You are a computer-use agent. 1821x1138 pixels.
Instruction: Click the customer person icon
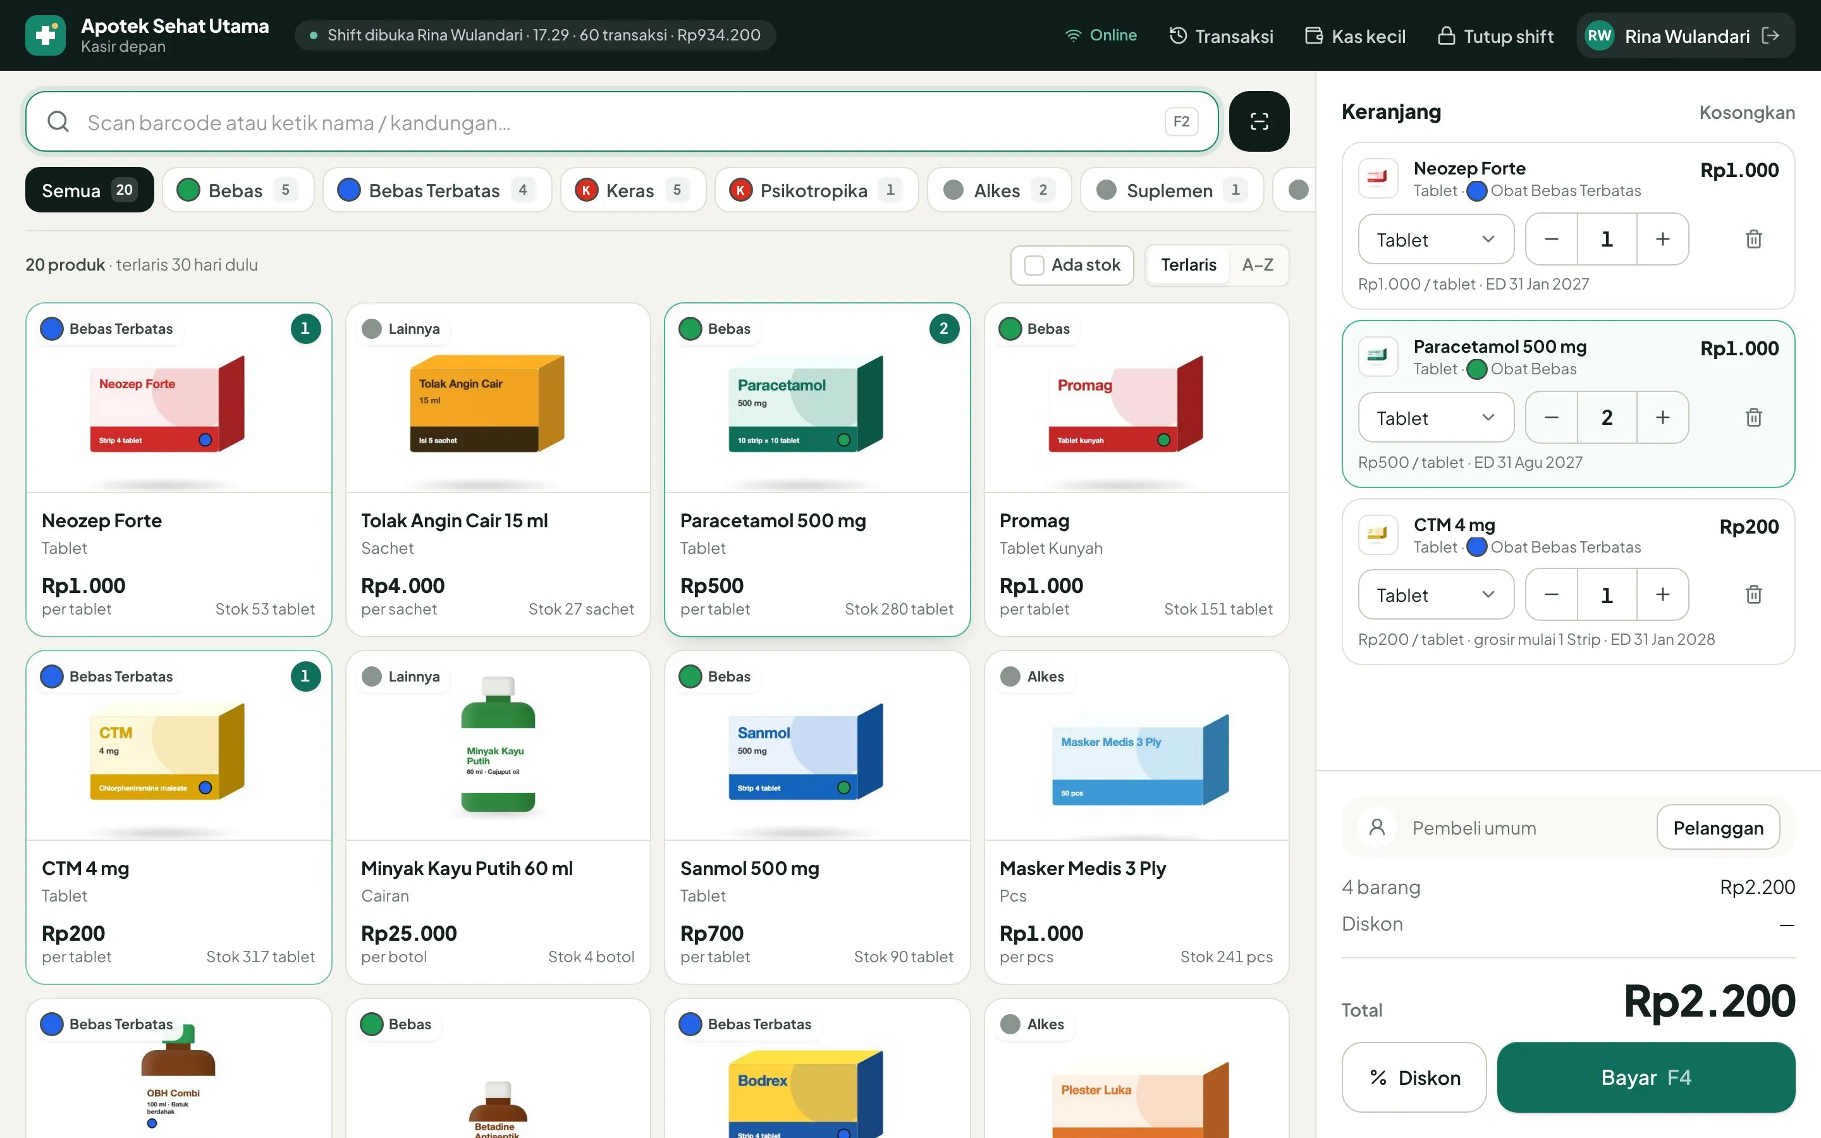pos(1377,827)
